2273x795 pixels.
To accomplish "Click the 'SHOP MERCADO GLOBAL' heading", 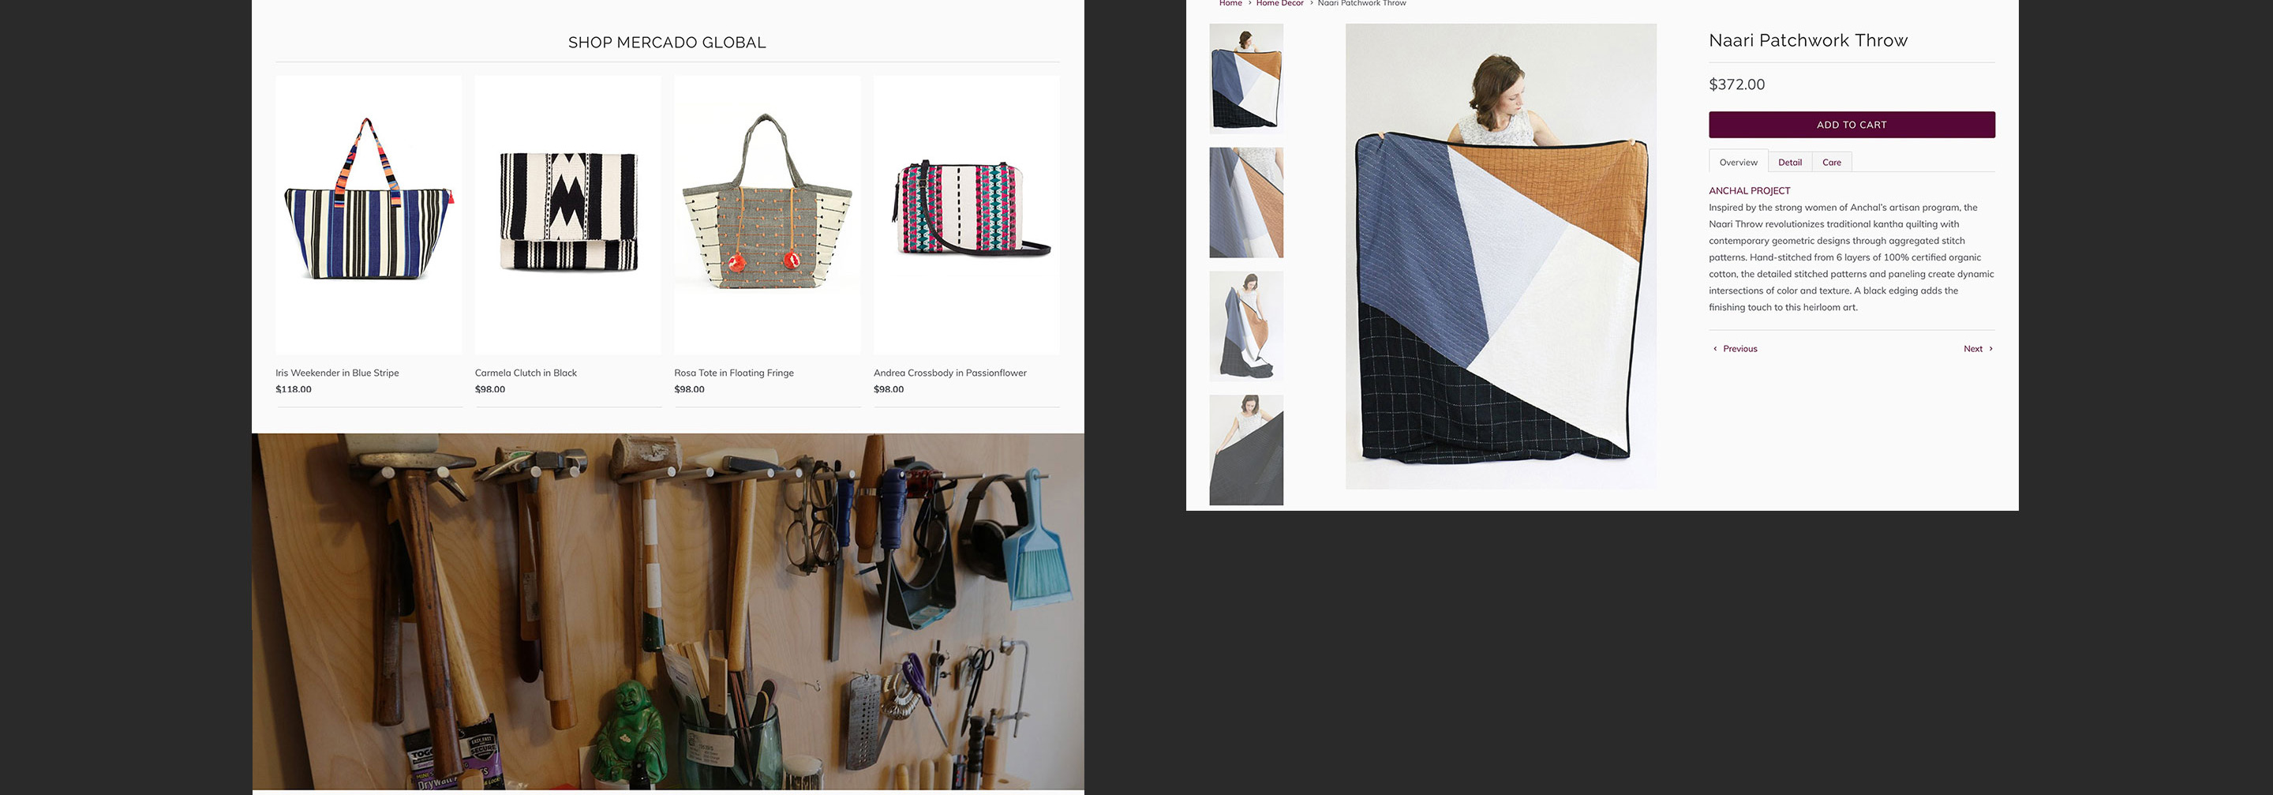I will (667, 43).
